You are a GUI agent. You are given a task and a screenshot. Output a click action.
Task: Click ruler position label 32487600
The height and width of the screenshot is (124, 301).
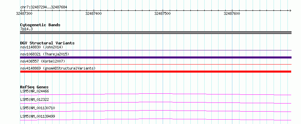point(232,13)
